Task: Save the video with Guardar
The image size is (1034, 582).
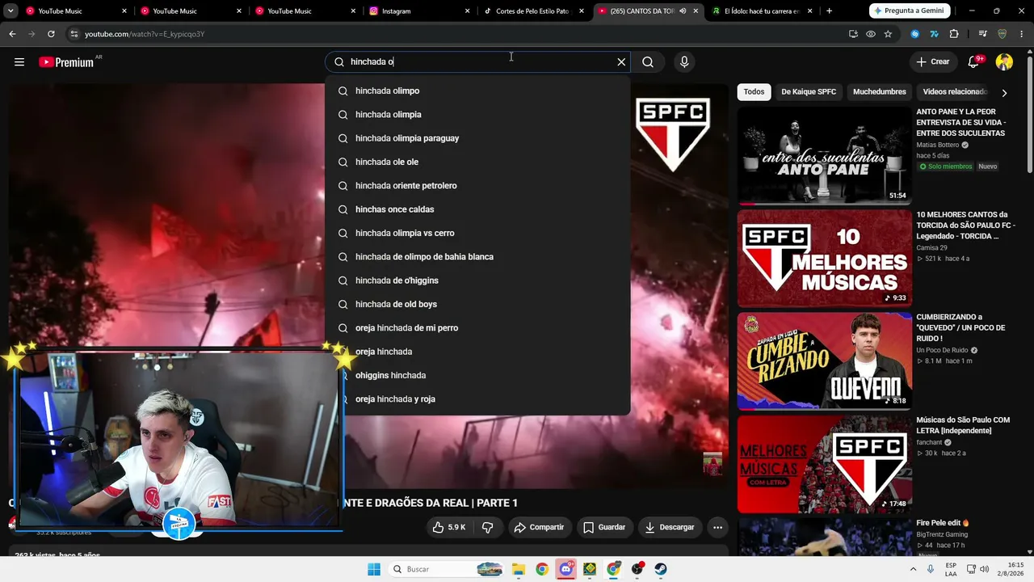Action: [x=604, y=527]
